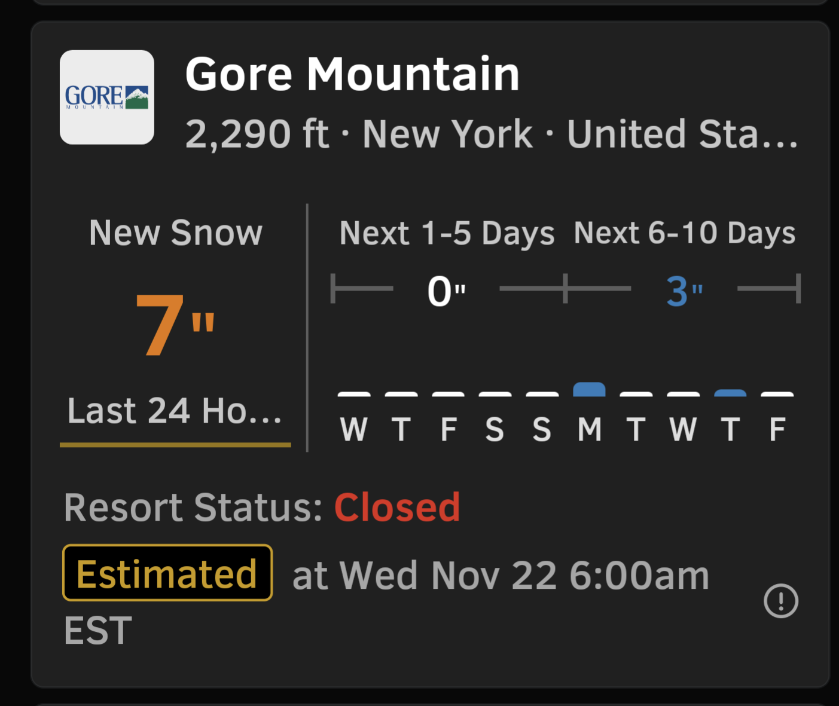Click the Saturday forecast day bar

[495, 395]
